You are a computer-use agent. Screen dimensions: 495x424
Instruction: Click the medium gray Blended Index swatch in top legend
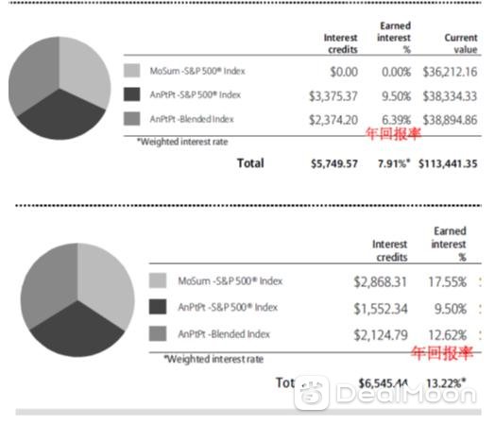coord(131,119)
